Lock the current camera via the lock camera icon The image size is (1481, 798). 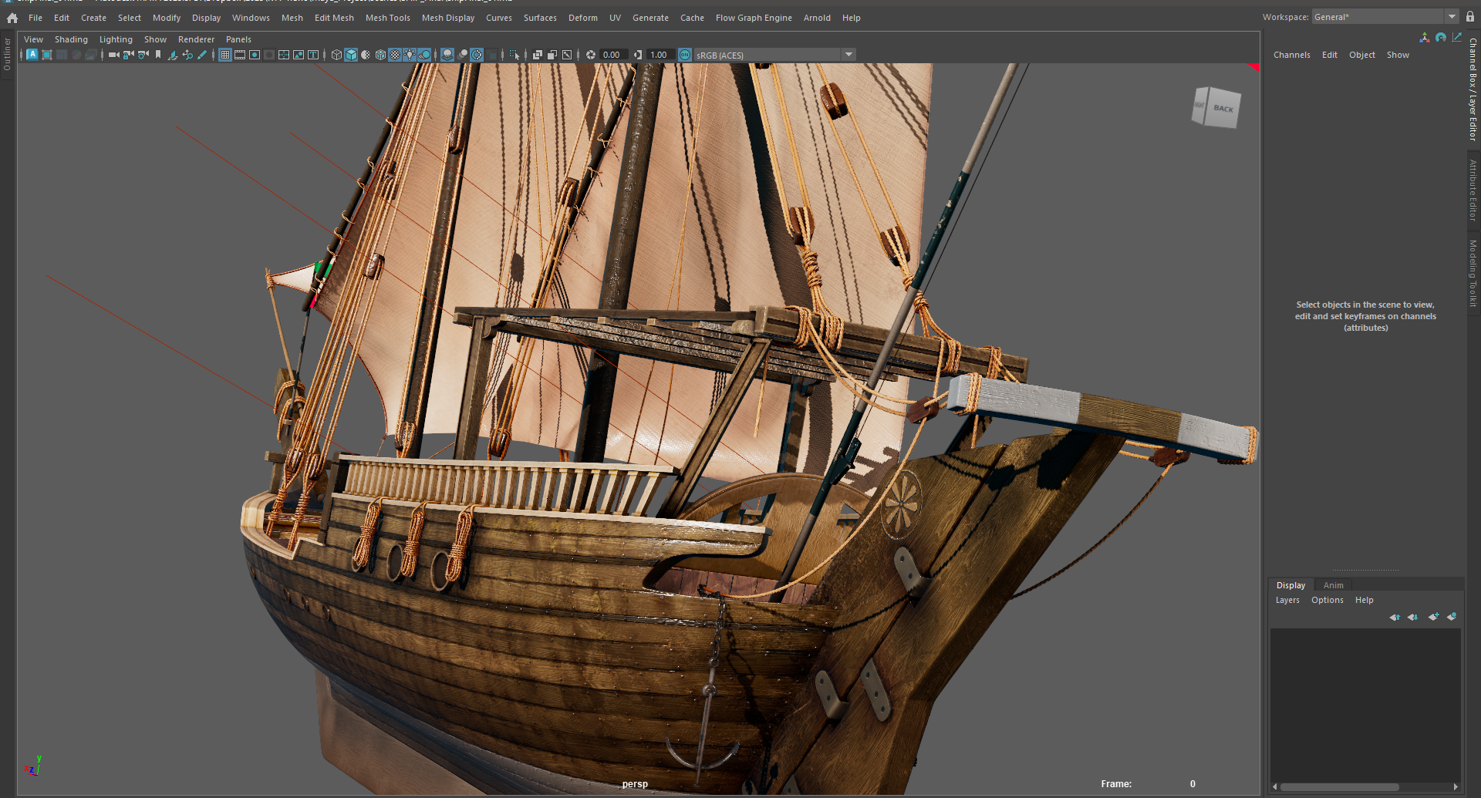tap(129, 55)
